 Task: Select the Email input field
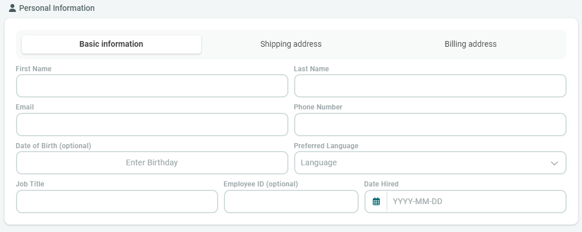[152, 125]
